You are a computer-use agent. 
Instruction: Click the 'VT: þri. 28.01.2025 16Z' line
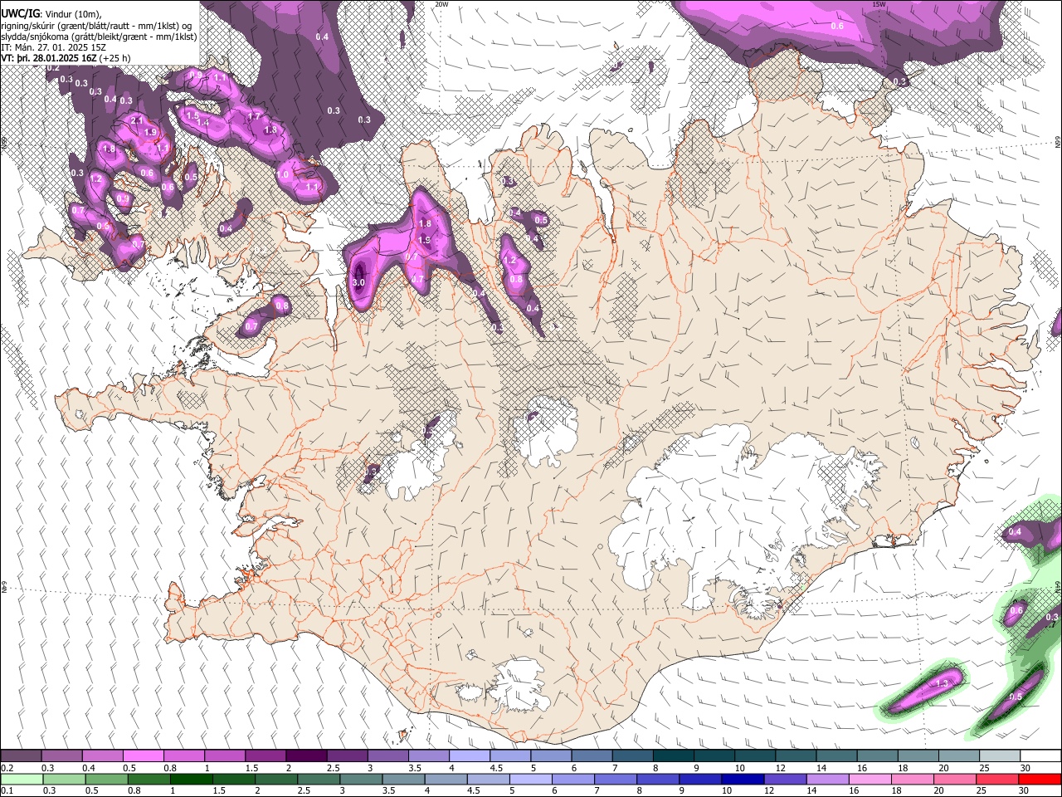pos(49,58)
